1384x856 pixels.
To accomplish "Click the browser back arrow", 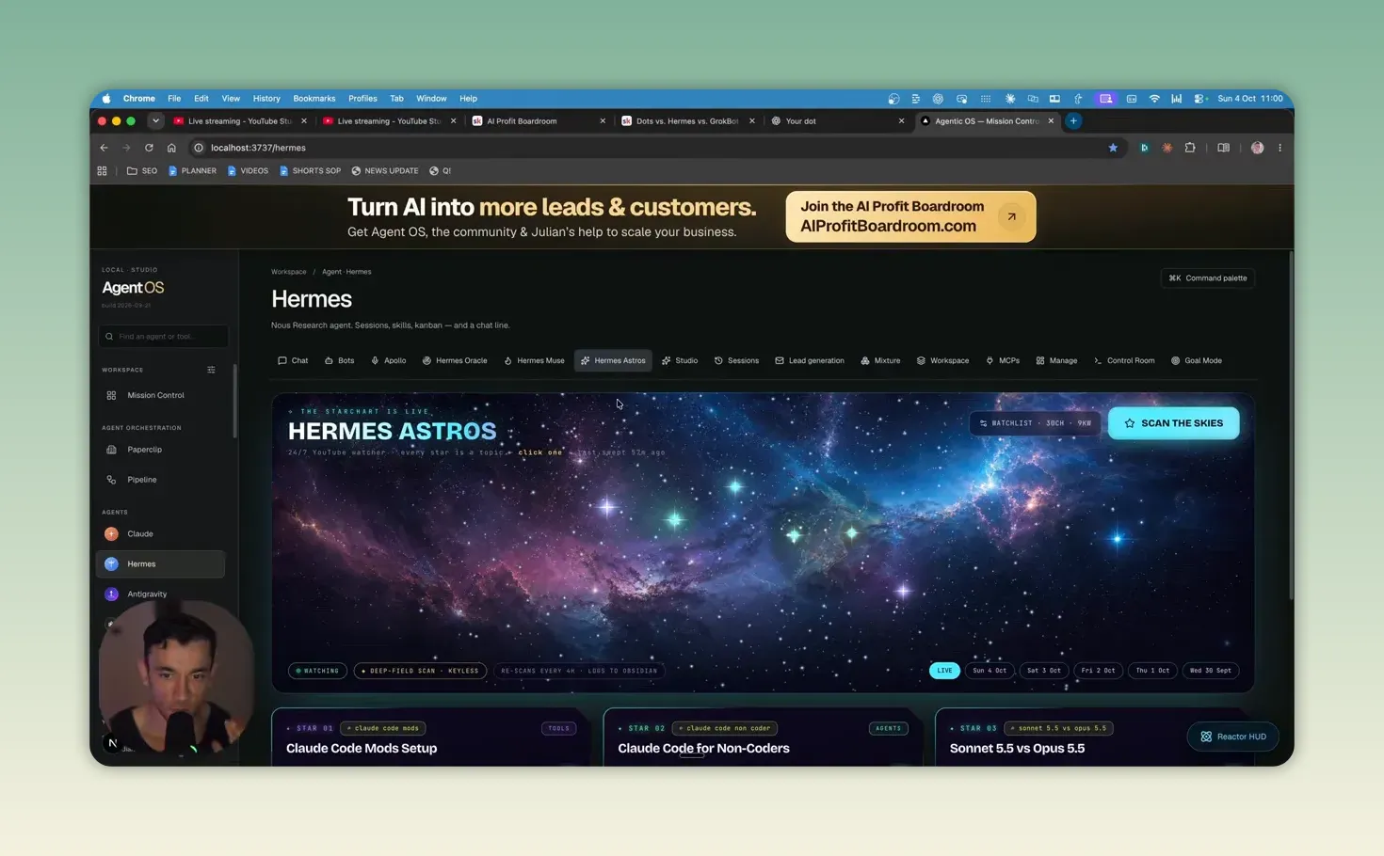I will click(104, 148).
